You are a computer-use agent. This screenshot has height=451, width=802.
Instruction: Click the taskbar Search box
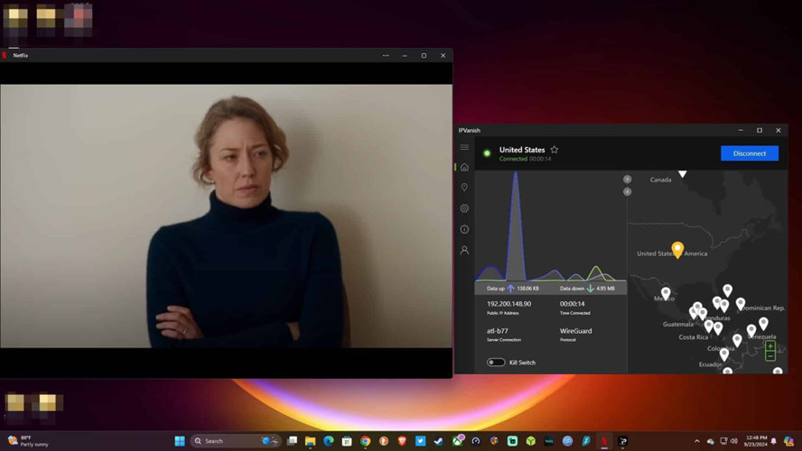pos(226,441)
